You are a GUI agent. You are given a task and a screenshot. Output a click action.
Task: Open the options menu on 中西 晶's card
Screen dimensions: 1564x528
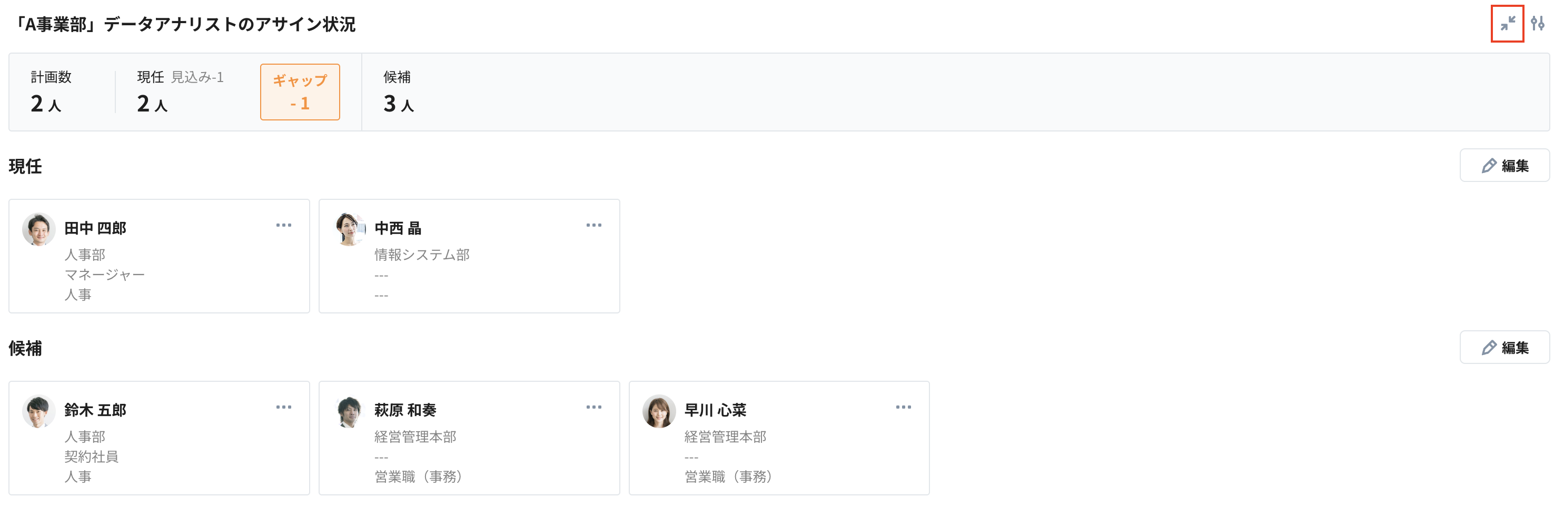click(x=594, y=225)
